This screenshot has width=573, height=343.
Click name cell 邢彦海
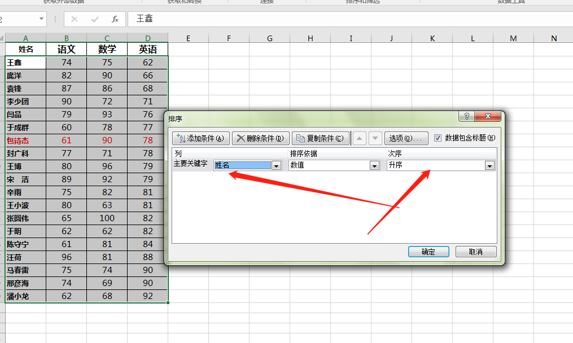pos(25,283)
